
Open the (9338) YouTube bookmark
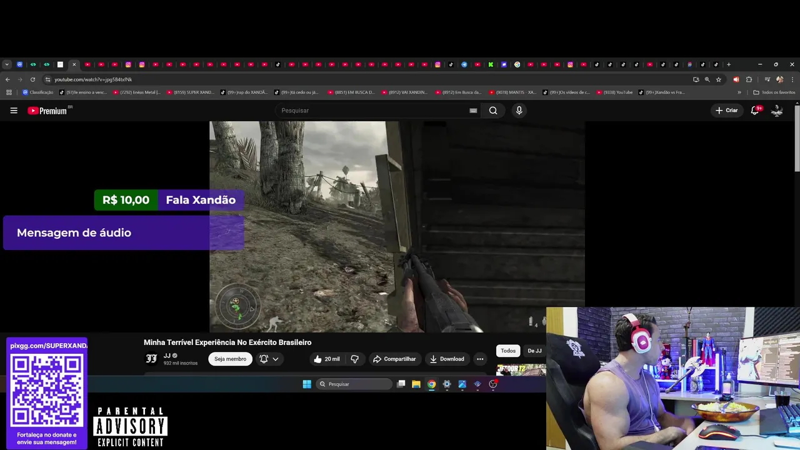pos(614,92)
